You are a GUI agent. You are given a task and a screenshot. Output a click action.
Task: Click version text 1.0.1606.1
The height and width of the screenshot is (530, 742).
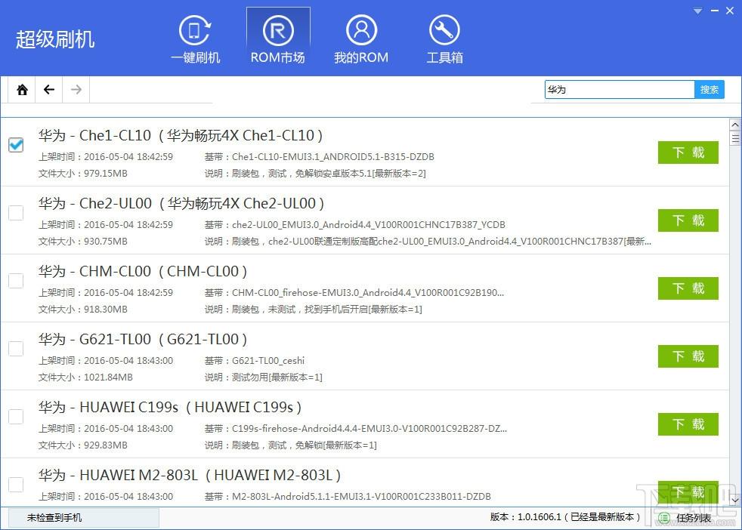click(x=539, y=517)
